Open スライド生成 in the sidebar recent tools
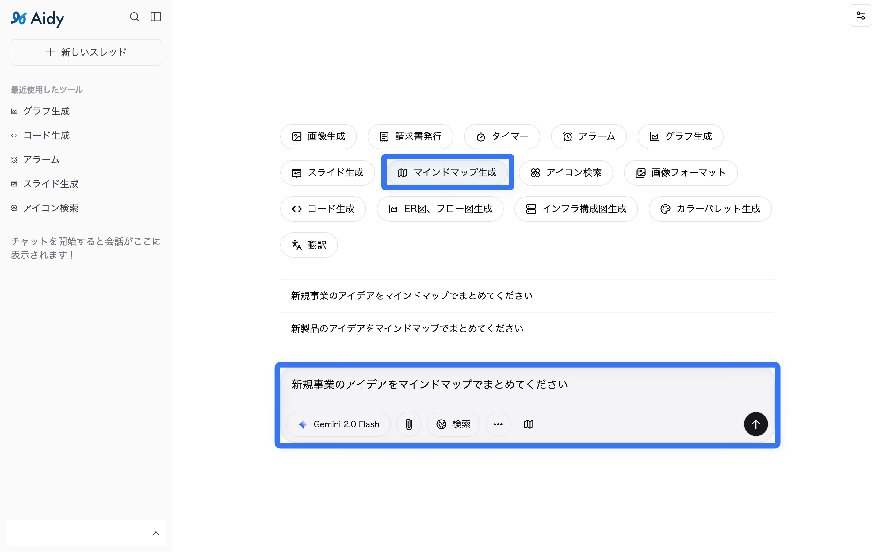The image size is (883, 552). pos(44,184)
